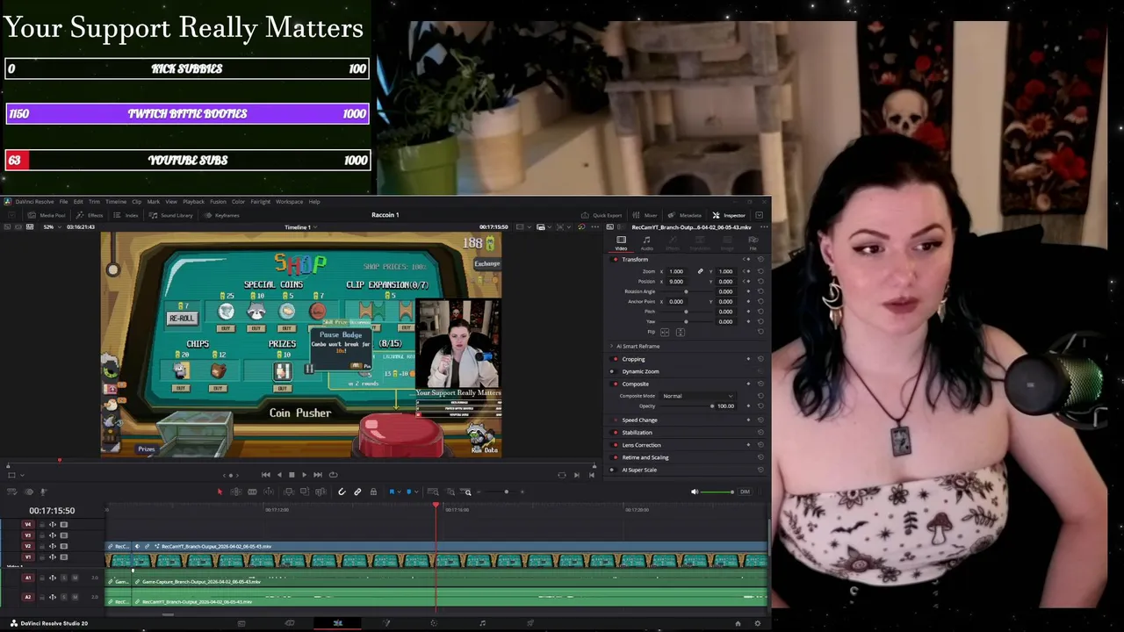Viewport: 1124px width, 632px height.
Task: Click the DIM audio button
Action: 745,492
